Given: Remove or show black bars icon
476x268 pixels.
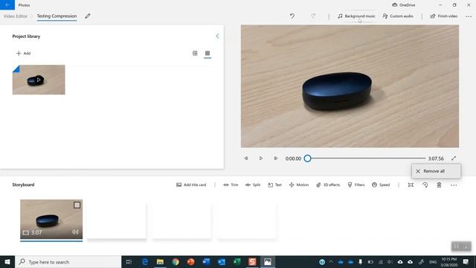Looking at the screenshot, I should (411, 185).
